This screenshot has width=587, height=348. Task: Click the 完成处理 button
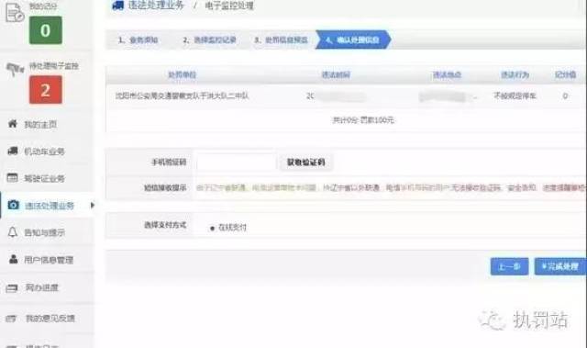pyautogui.click(x=560, y=266)
